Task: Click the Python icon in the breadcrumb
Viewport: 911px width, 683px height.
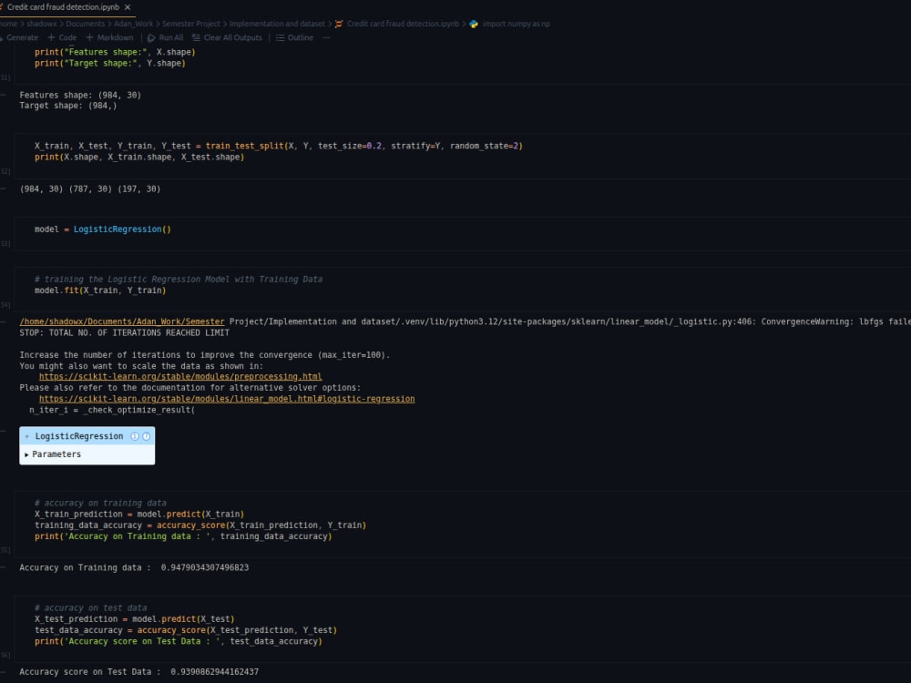Action: coord(474,24)
